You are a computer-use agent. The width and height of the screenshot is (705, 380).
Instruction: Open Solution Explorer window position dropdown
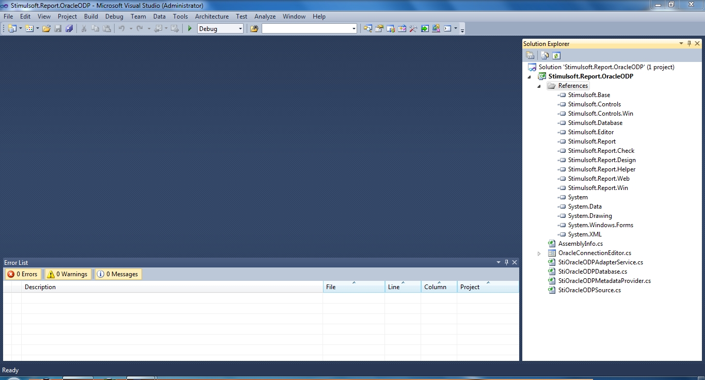681,44
